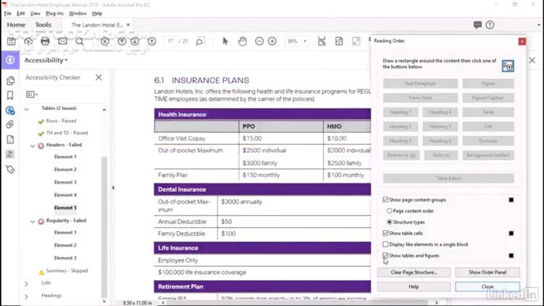
Task: Open the View menu
Action: pyautogui.click(x=35, y=13)
